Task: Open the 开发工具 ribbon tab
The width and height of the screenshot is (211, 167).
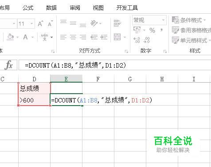Action: [127, 8]
